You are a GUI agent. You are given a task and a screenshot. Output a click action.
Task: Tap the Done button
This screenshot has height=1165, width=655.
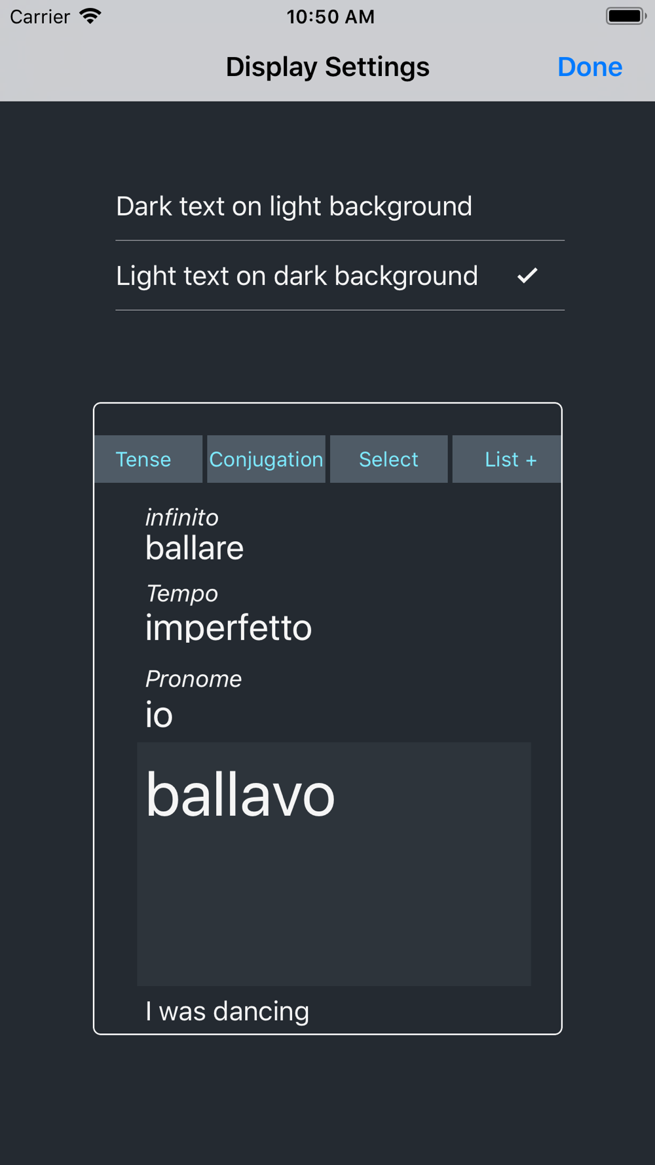pyautogui.click(x=589, y=67)
